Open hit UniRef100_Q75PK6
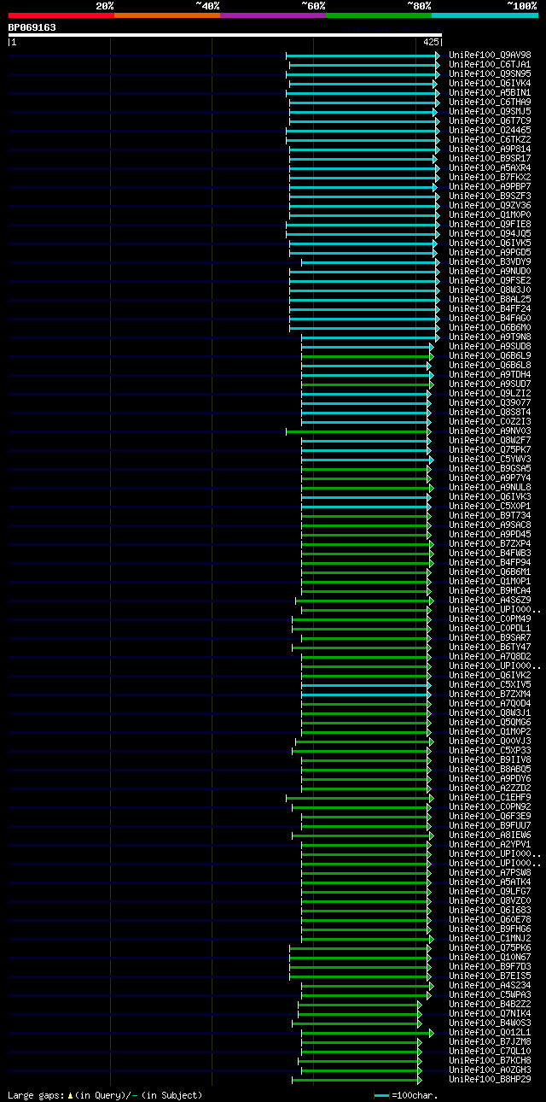Viewport: 546px width, 1102px height. (490, 947)
